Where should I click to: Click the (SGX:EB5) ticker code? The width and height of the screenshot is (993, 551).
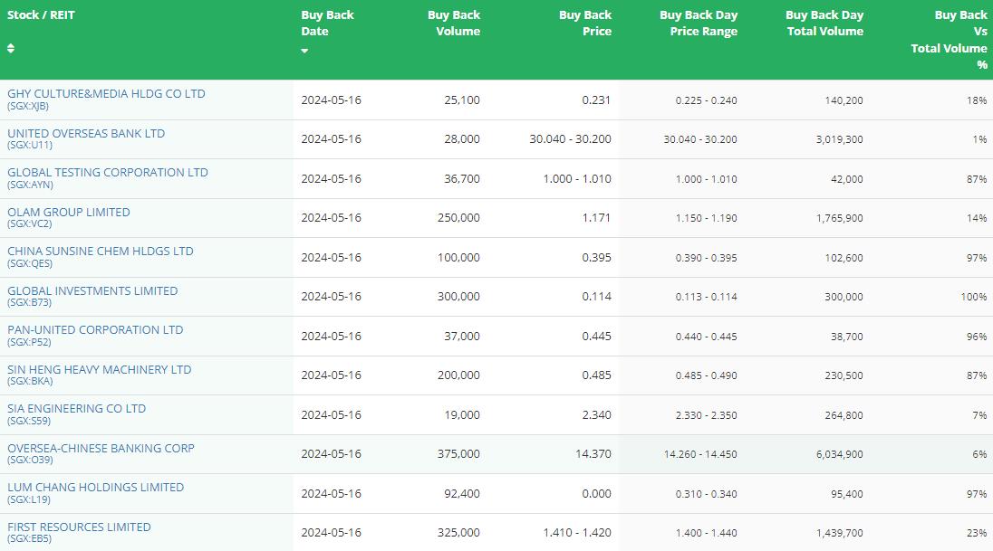tap(30, 538)
